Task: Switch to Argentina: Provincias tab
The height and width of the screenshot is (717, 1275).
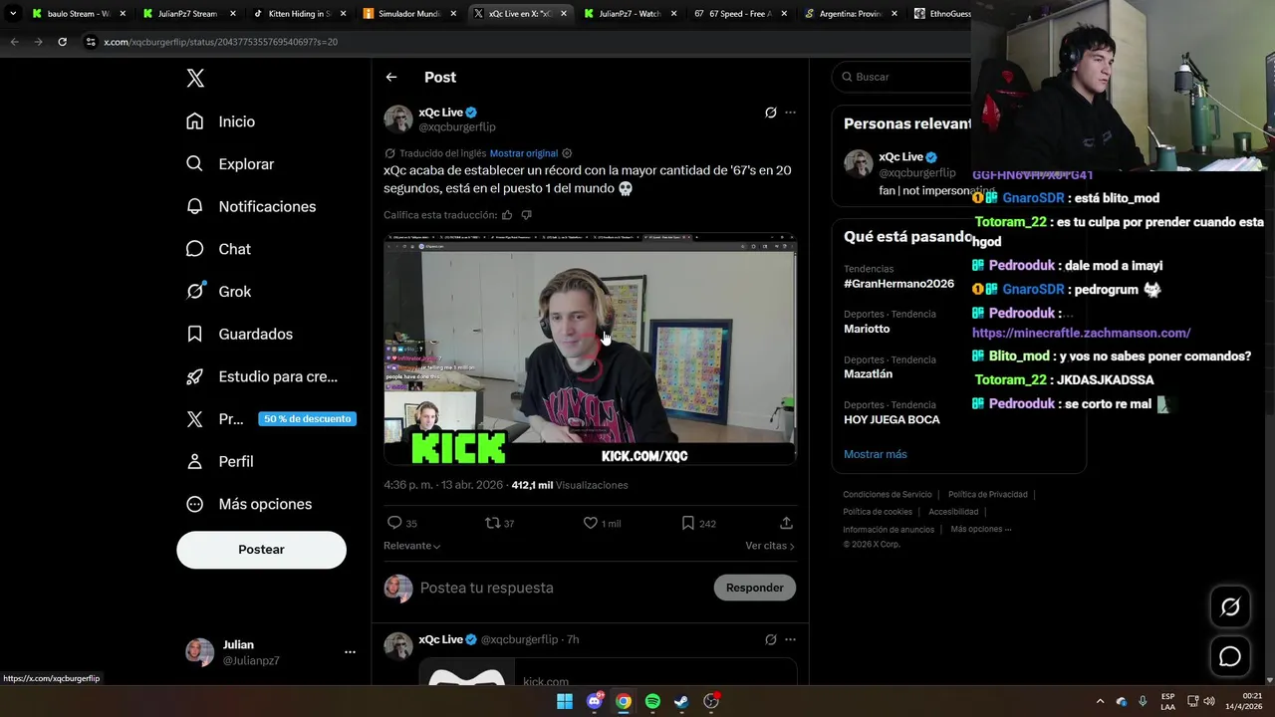Action: point(849,14)
